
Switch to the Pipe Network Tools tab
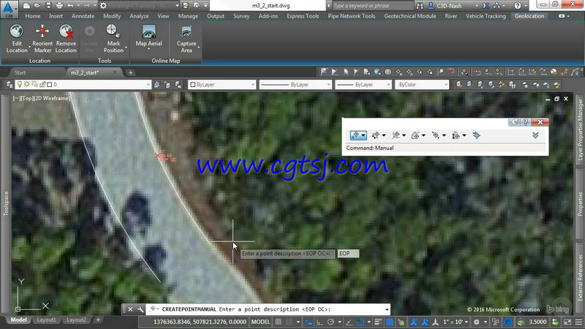pos(352,16)
